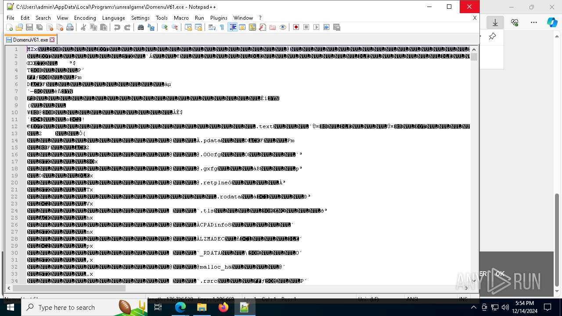
Task: Click the Paste toolbar icon
Action: pos(104,27)
